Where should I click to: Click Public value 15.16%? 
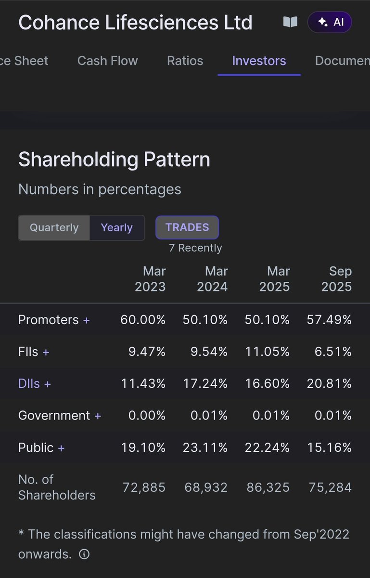pos(330,448)
